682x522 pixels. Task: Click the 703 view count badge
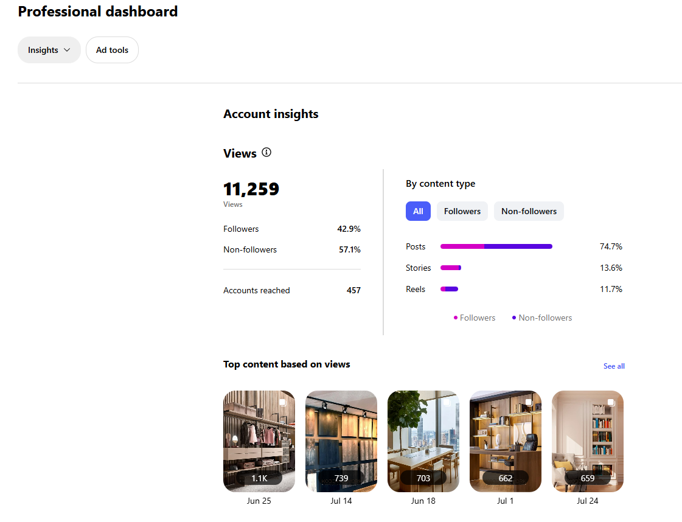click(x=423, y=478)
